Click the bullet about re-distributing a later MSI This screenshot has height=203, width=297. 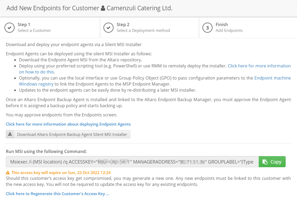(108, 90)
